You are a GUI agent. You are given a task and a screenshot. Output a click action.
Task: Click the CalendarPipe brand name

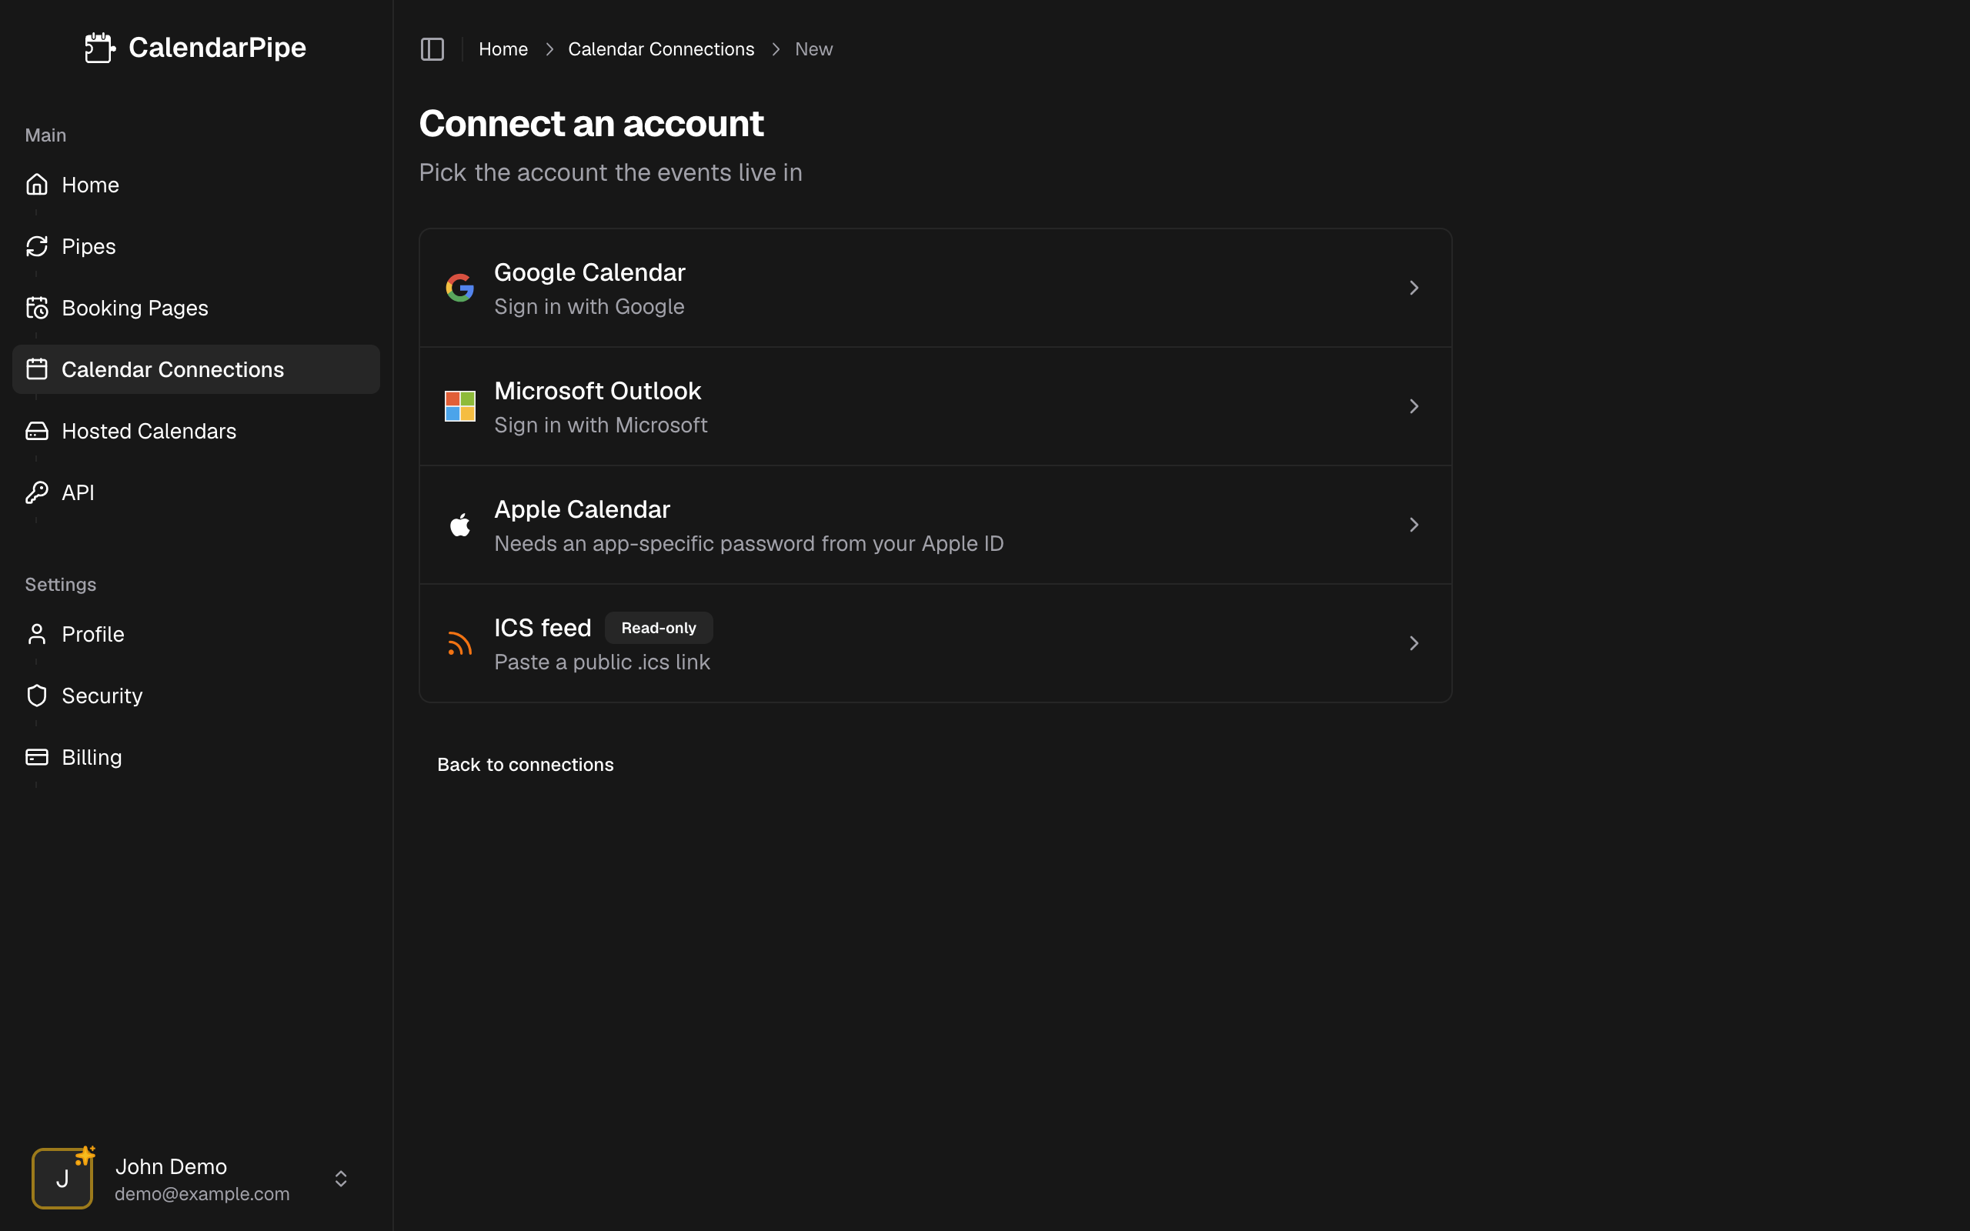[x=217, y=47]
